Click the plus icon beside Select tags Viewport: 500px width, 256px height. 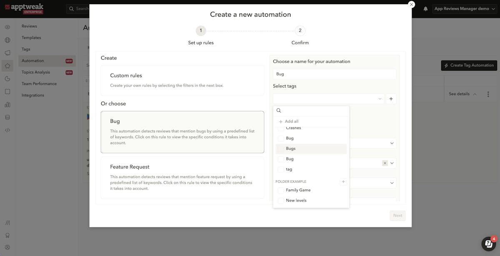391,99
